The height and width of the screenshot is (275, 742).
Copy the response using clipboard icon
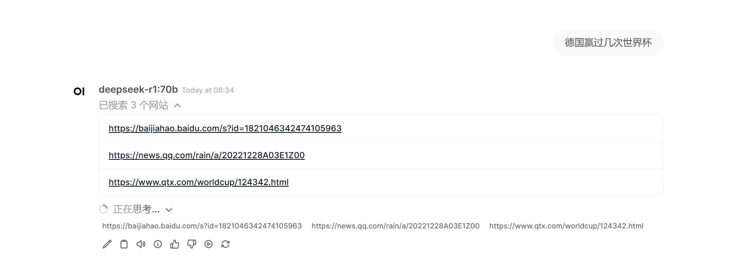coord(124,244)
